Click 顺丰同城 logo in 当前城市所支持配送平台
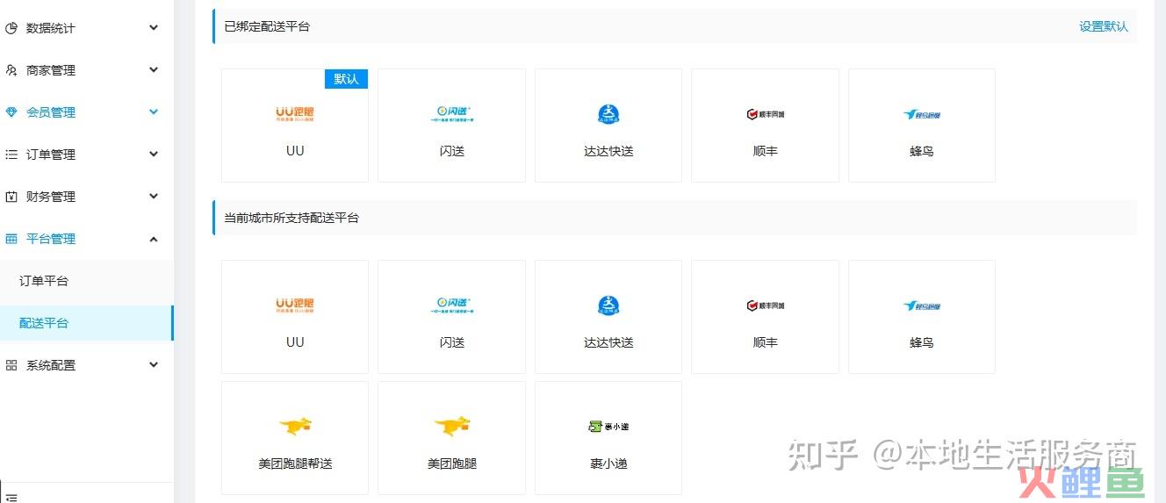Image resolution: width=1166 pixels, height=503 pixels. 766,305
